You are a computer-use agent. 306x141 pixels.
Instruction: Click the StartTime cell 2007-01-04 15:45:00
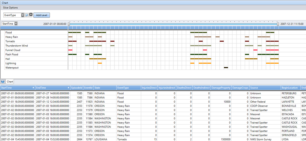17,139
